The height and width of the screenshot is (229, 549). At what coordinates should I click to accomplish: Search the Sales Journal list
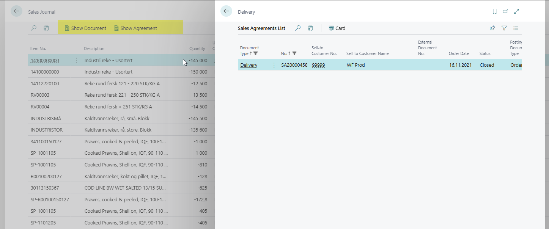click(34, 28)
